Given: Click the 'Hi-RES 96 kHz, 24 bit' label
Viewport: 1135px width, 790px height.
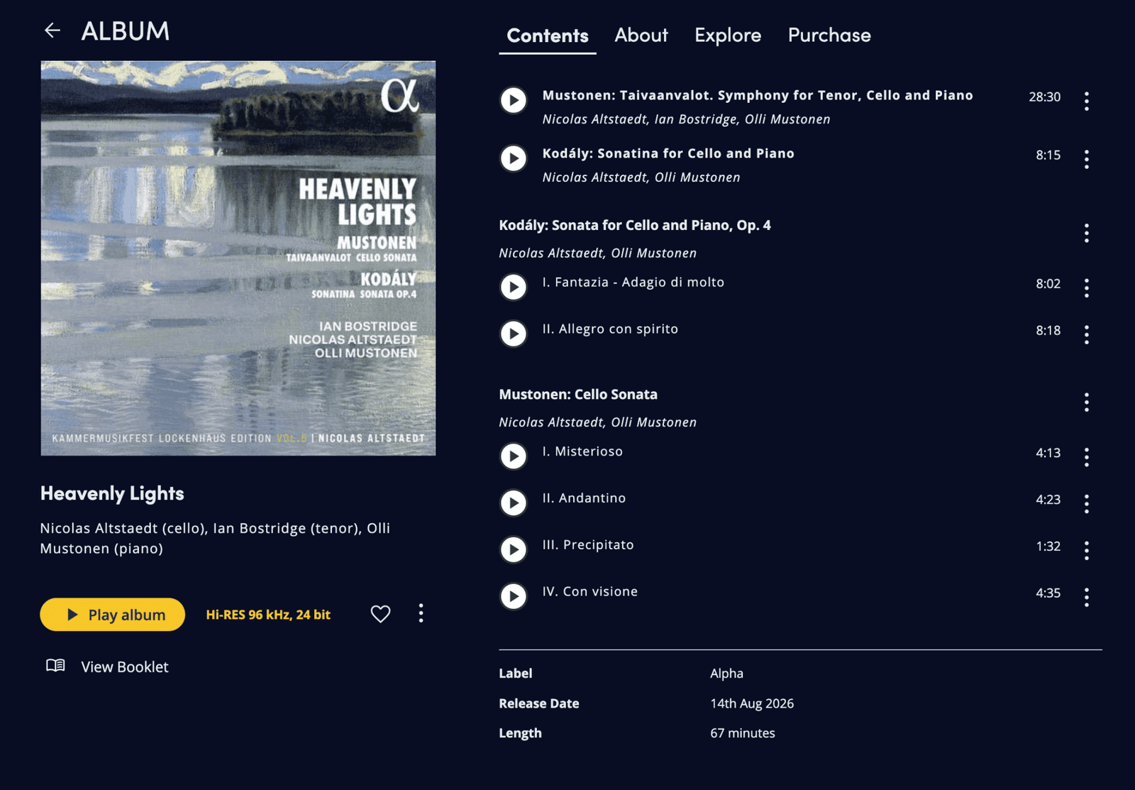Looking at the screenshot, I should pyautogui.click(x=268, y=615).
